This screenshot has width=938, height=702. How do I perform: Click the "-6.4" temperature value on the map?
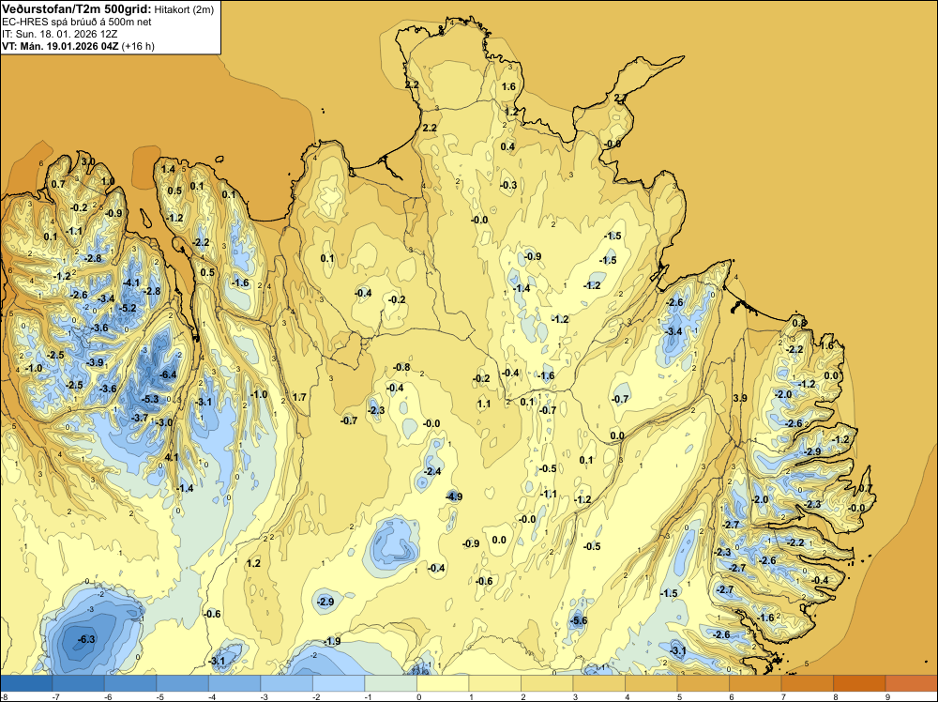tap(169, 374)
